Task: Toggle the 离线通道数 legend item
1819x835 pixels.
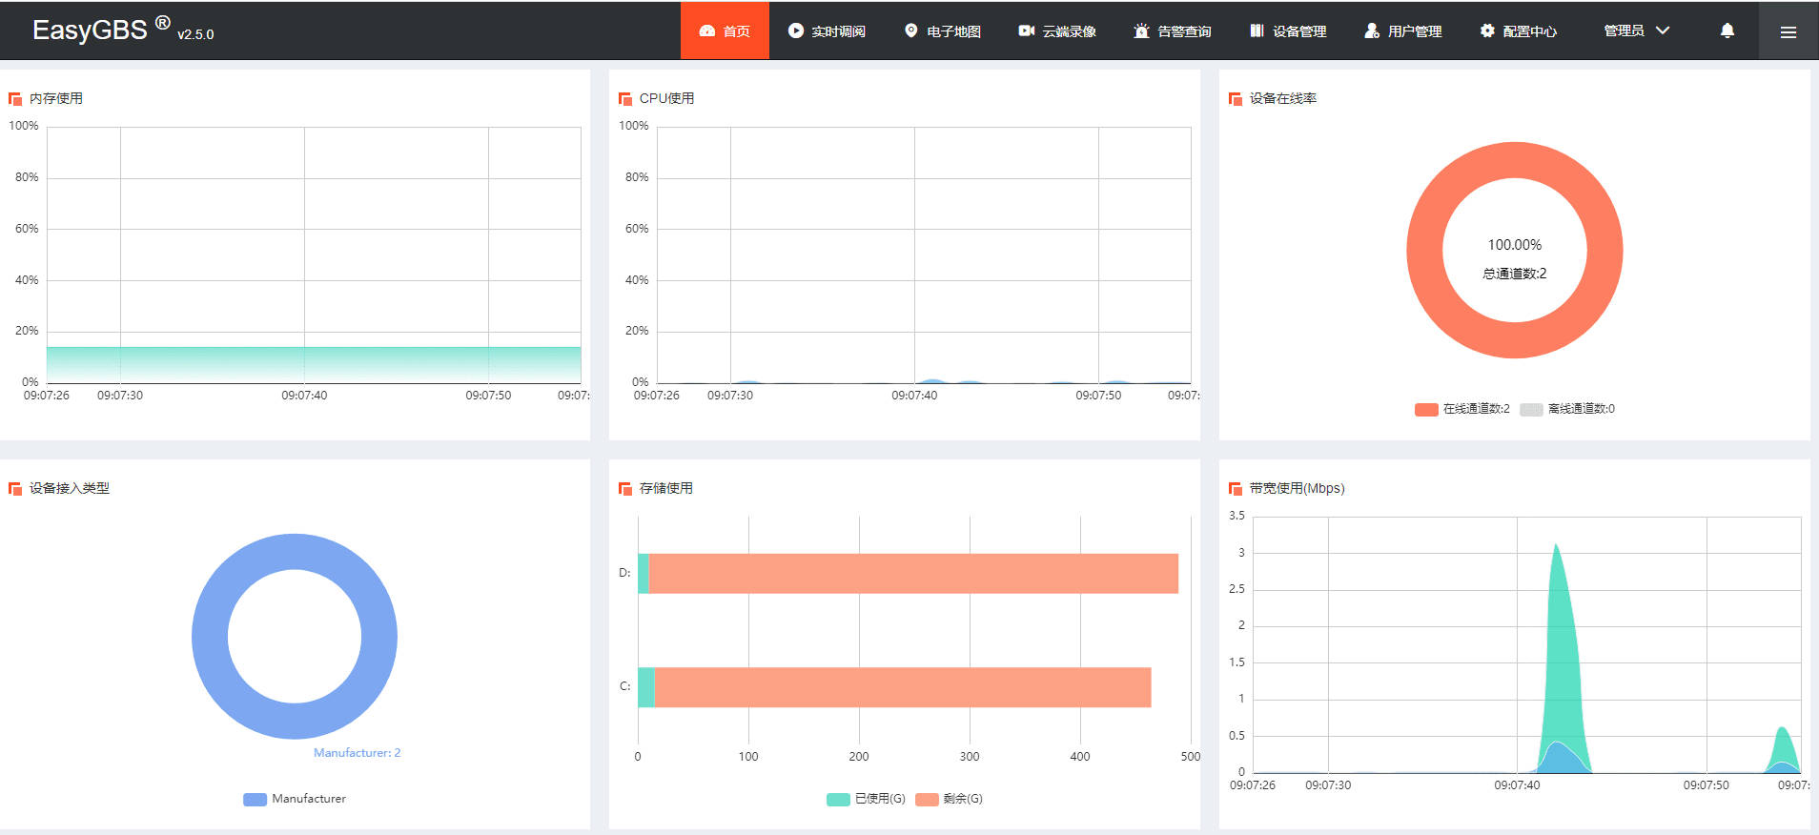Action: pos(1566,409)
